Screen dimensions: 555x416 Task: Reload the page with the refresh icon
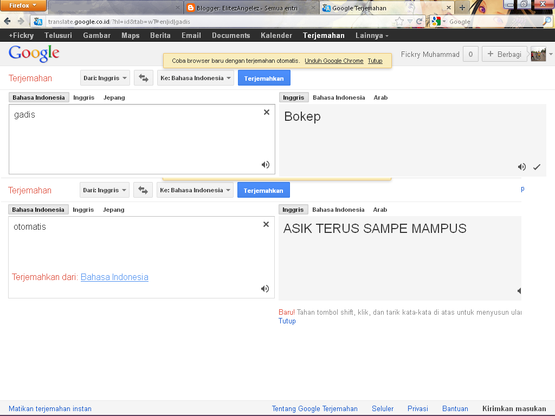click(x=419, y=22)
